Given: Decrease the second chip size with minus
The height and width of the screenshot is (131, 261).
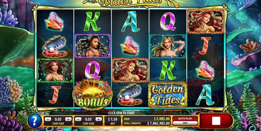Looking at the screenshot, I should (x=78, y=119).
